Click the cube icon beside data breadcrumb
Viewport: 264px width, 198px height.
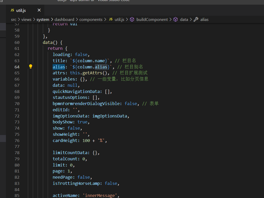click(176, 19)
